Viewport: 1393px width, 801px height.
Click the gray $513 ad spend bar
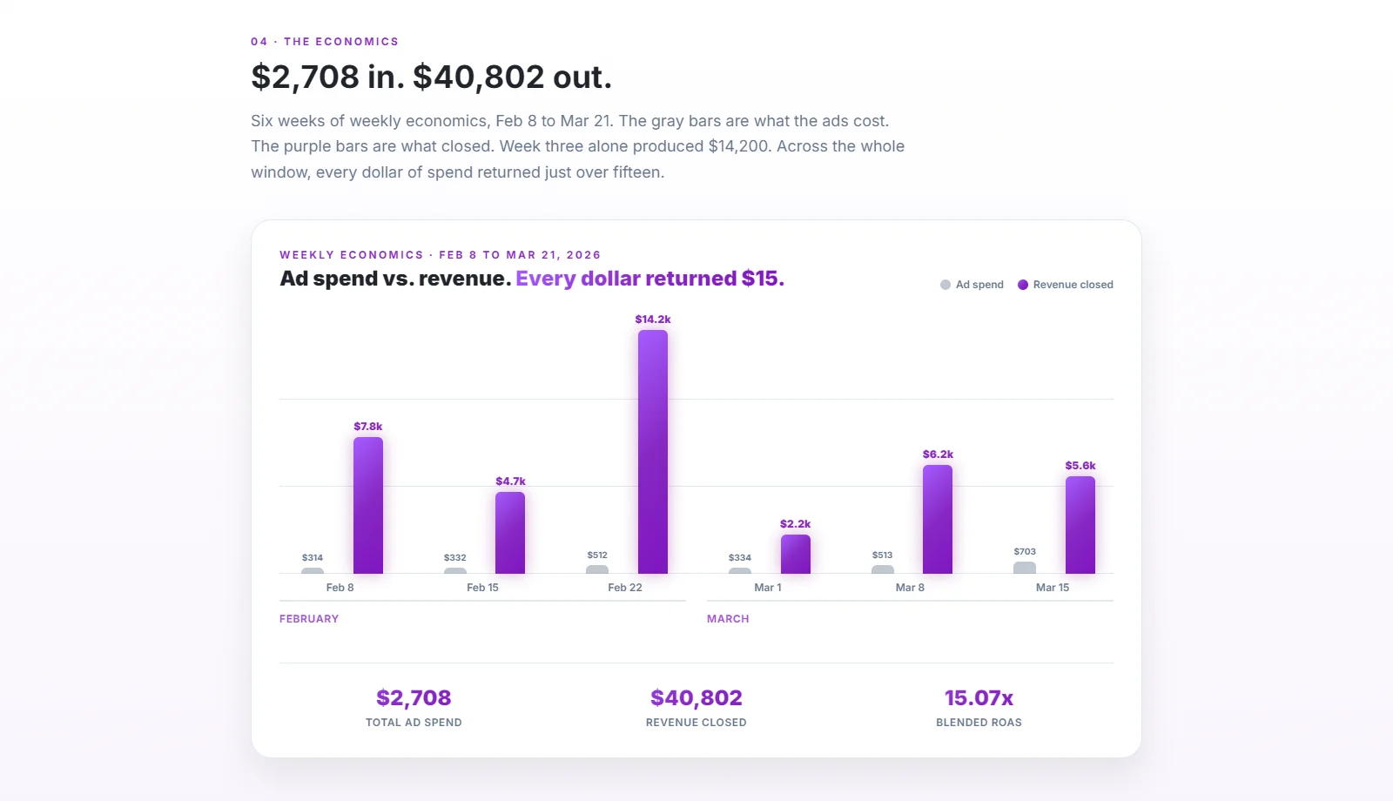coord(883,569)
